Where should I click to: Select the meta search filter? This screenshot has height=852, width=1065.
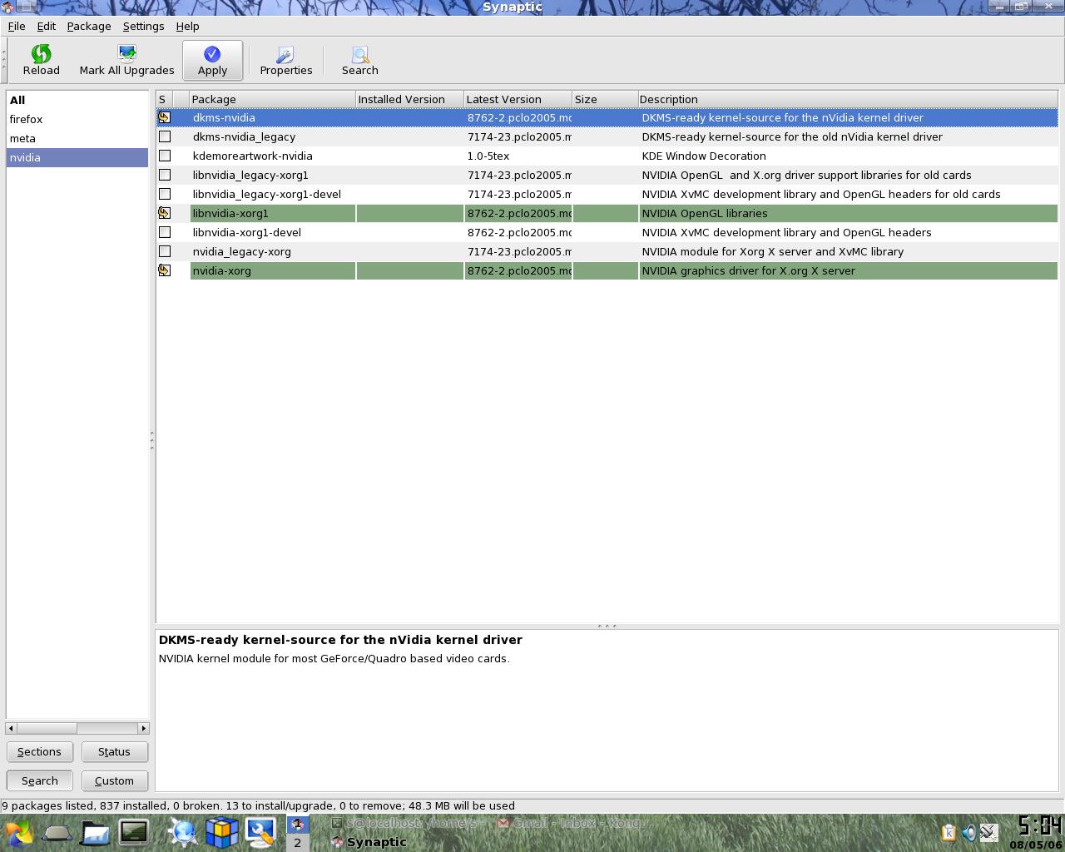(x=77, y=138)
